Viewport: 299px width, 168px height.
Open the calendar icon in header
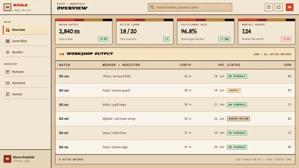coord(269,7)
